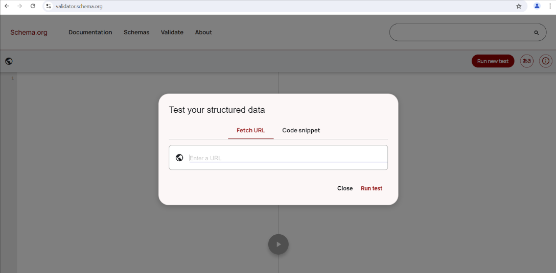
Task: Click Close in the dialog
Action: tap(345, 188)
